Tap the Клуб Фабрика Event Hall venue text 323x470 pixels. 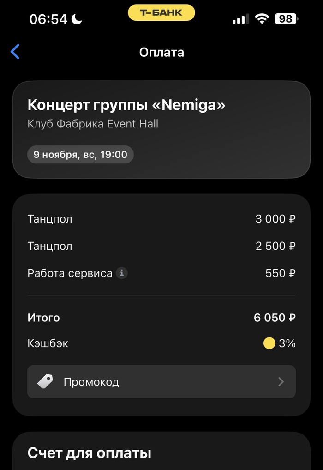pos(93,124)
